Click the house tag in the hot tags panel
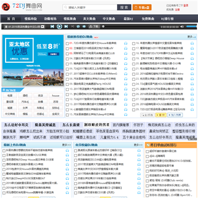 click(x=56, y=96)
